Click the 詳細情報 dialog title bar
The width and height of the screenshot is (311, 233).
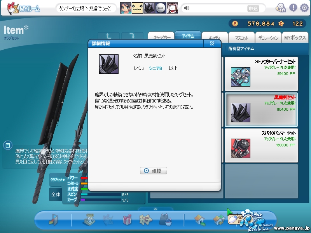pyautogui.click(x=146, y=43)
